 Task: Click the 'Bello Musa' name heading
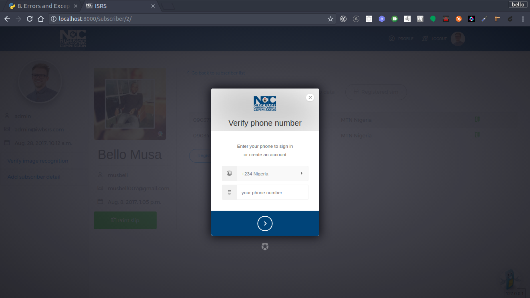tap(130, 155)
